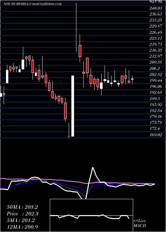Select the 206.2 price axis label

point(155,68)
